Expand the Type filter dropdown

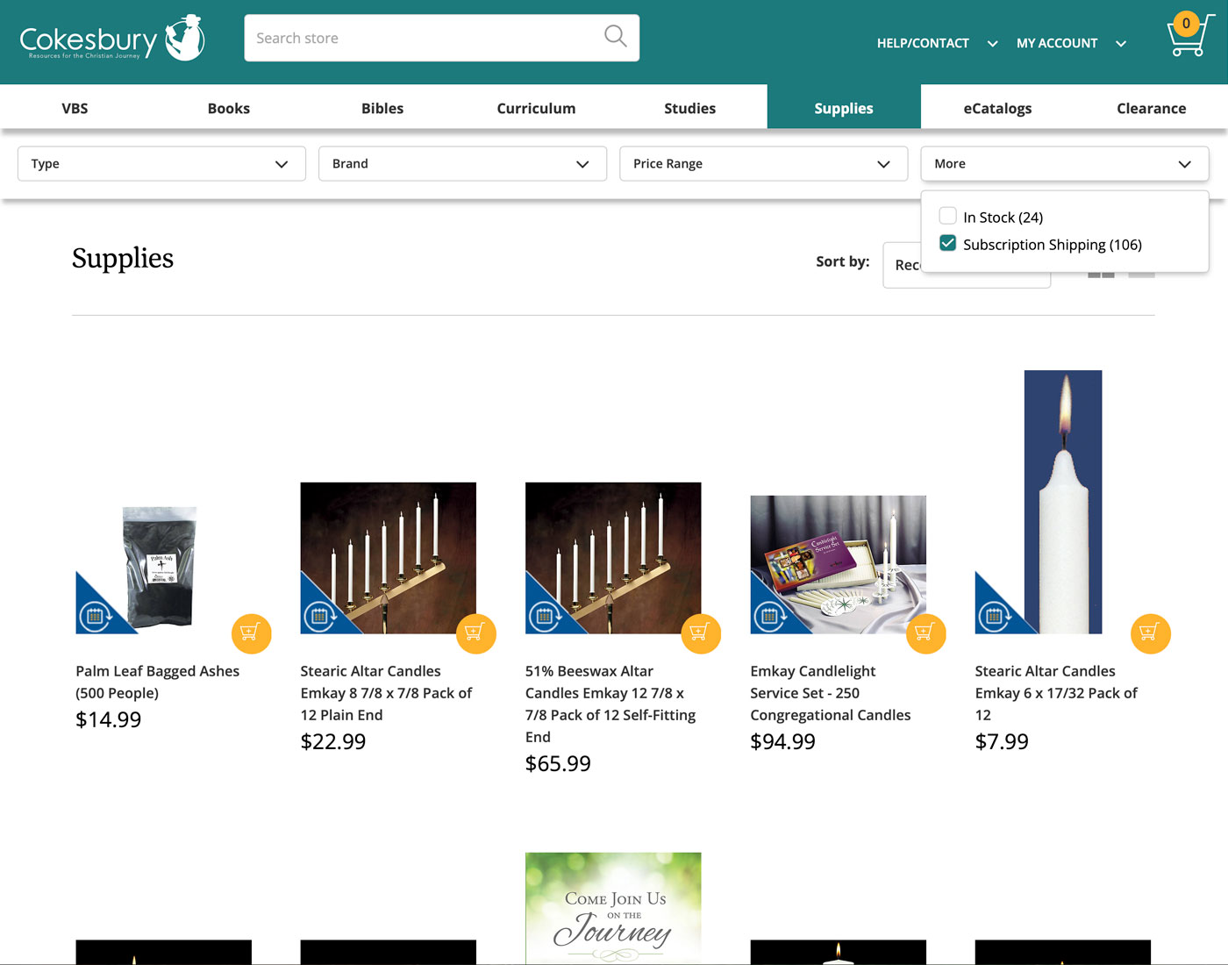pyautogui.click(x=161, y=164)
